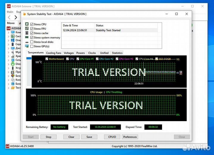Go forward with the toolbar arrow

click(x=16, y=17)
